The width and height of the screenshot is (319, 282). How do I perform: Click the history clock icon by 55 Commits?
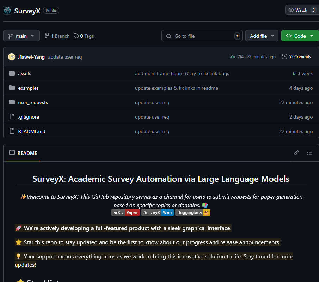pos(284,56)
